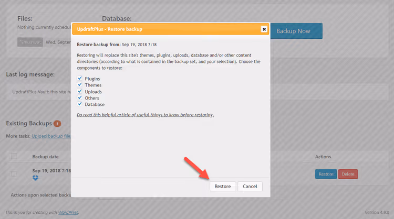Image resolution: width=394 pixels, height=219 pixels.
Task: Uncheck the Themes checkbox
Action: [80, 85]
